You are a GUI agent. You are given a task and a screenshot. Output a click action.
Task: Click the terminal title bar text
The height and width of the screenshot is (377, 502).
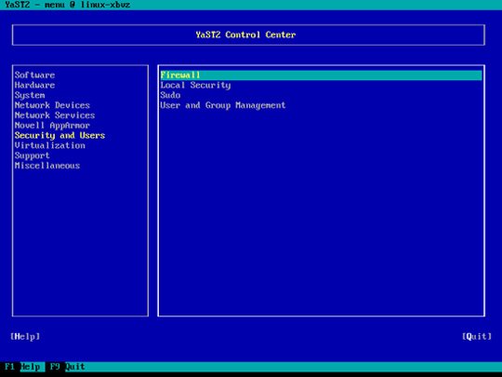68,5
